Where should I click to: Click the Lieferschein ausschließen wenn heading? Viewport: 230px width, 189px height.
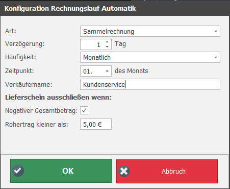(x=58, y=98)
